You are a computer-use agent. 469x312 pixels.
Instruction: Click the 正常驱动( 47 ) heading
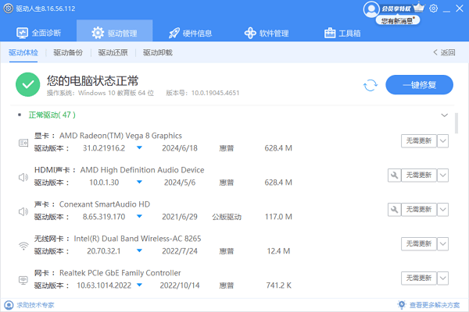pyautogui.click(x=52, y=115)
